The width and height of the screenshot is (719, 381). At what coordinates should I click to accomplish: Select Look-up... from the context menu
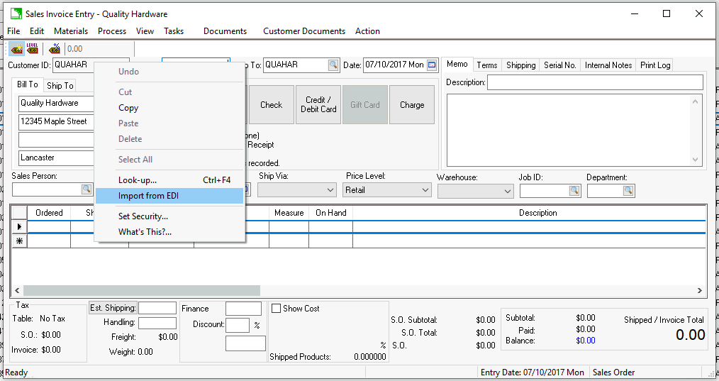click(x=138, y=180)
